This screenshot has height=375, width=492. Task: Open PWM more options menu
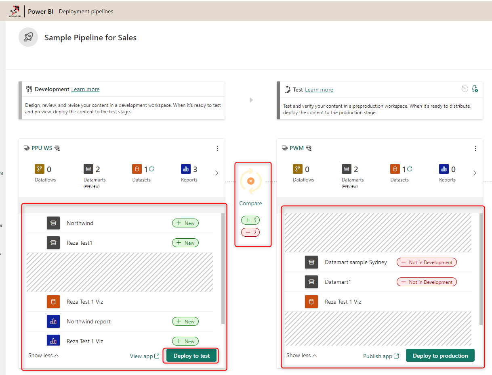click(475, 148)
